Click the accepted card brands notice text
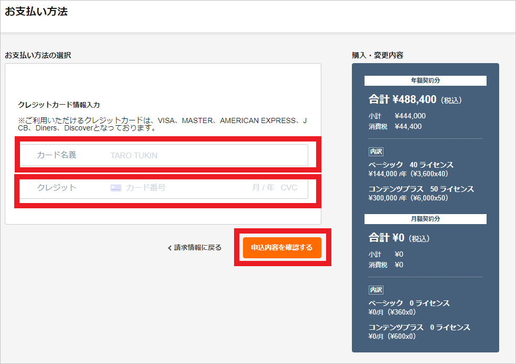Screen dimensions: 516x364 point(162,125)
